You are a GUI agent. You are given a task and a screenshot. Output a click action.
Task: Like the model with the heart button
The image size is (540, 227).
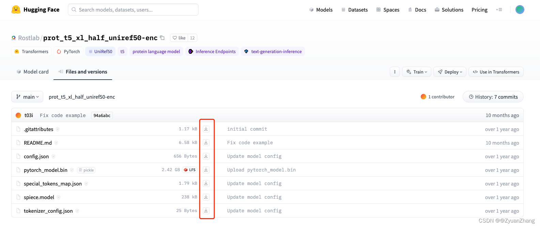[x=179, y=38]
